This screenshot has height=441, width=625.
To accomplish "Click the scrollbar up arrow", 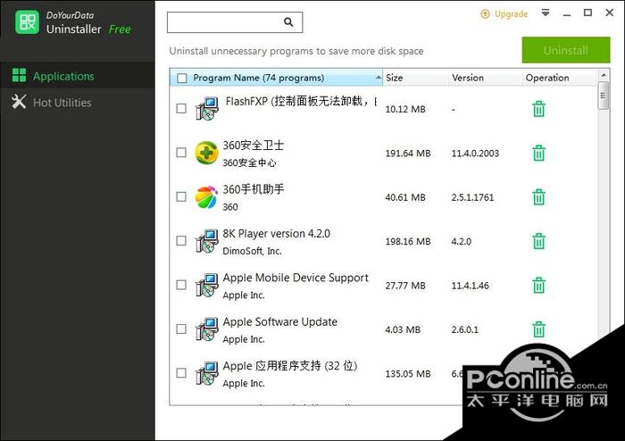I will [x=603, y=75].
